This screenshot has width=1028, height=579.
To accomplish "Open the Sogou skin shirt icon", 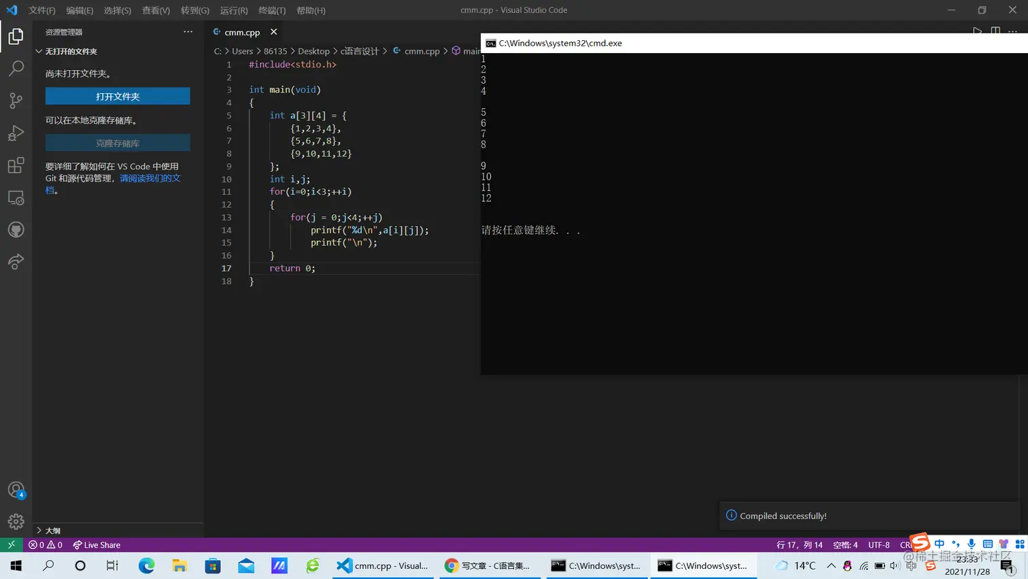I will point(1004,544).
